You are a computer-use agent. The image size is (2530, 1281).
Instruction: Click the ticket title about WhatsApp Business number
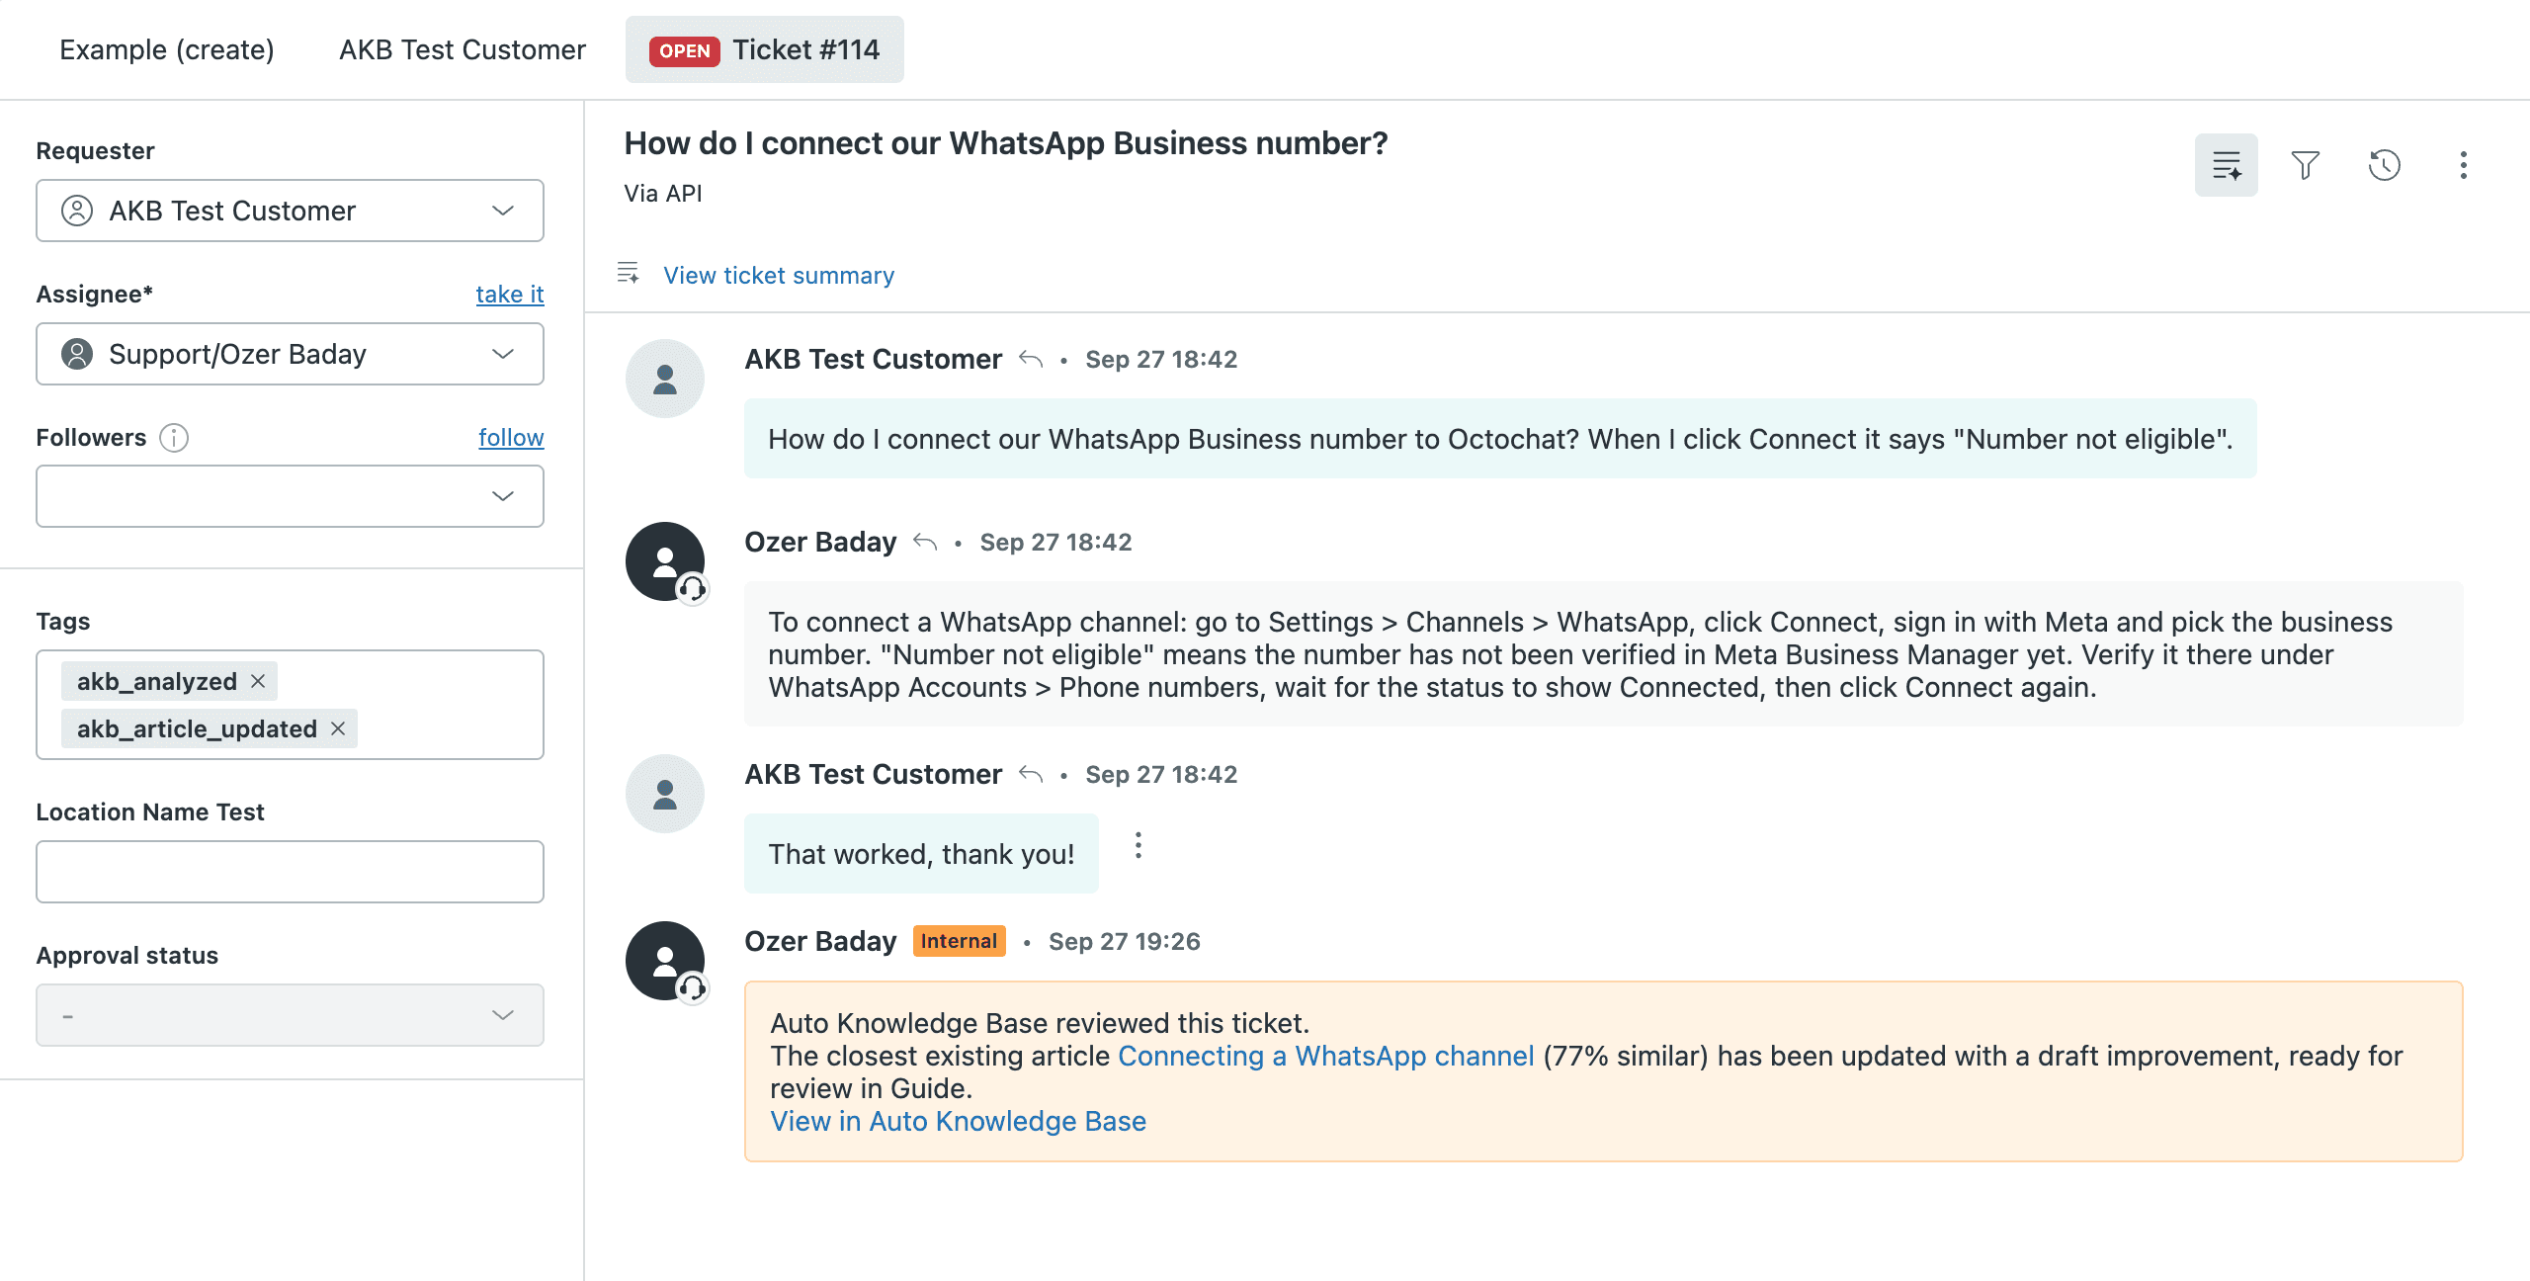pos(1006,143)
